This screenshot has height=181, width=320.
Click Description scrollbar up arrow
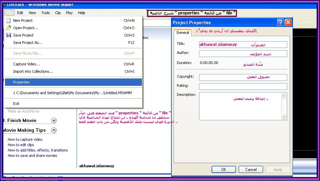(x=284, y=96)
